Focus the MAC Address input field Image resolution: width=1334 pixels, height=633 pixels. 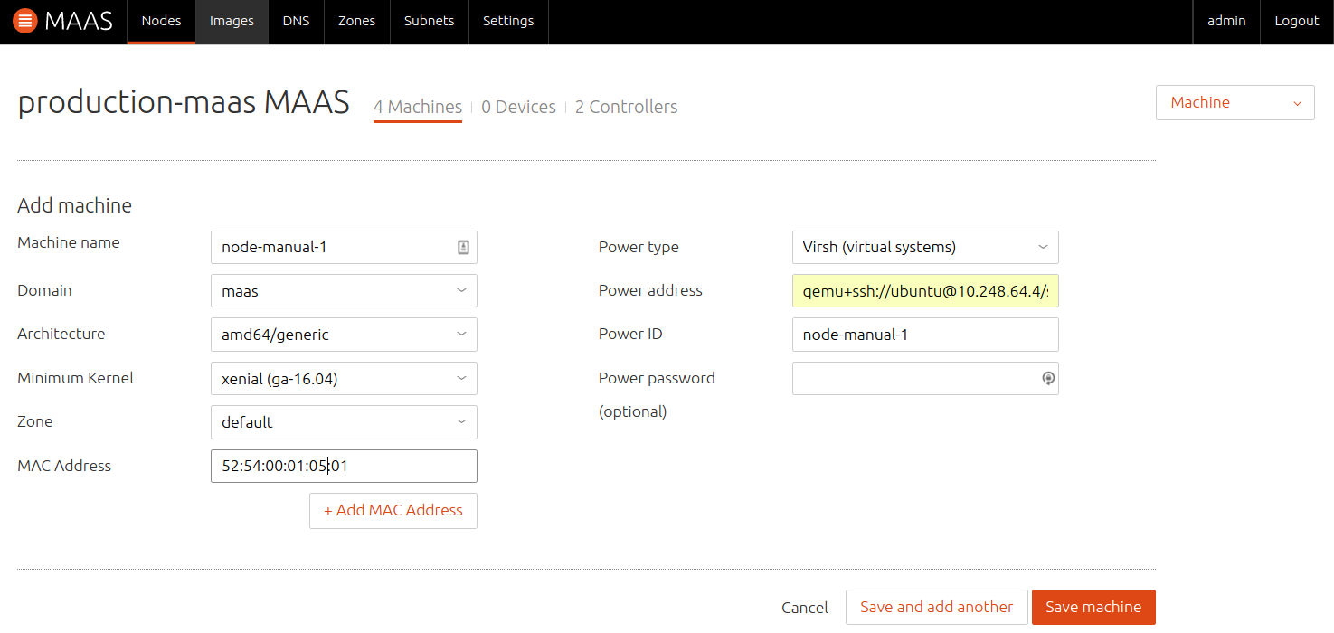pyautogui.click(x=344, y=467)
